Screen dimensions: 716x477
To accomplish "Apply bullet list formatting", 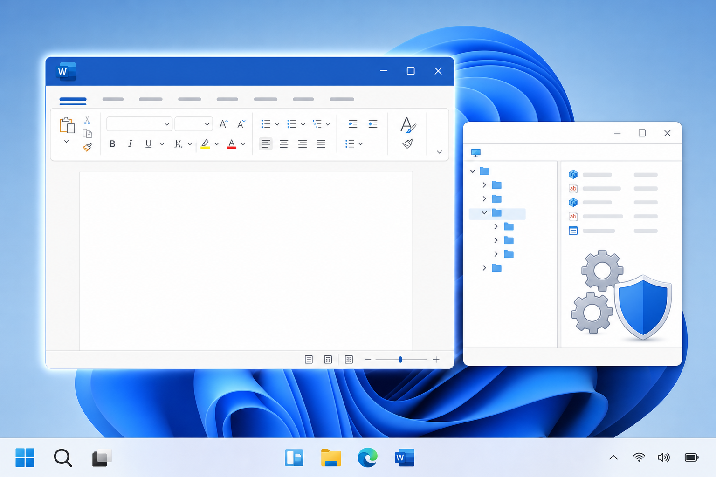I will click(266, 124).
